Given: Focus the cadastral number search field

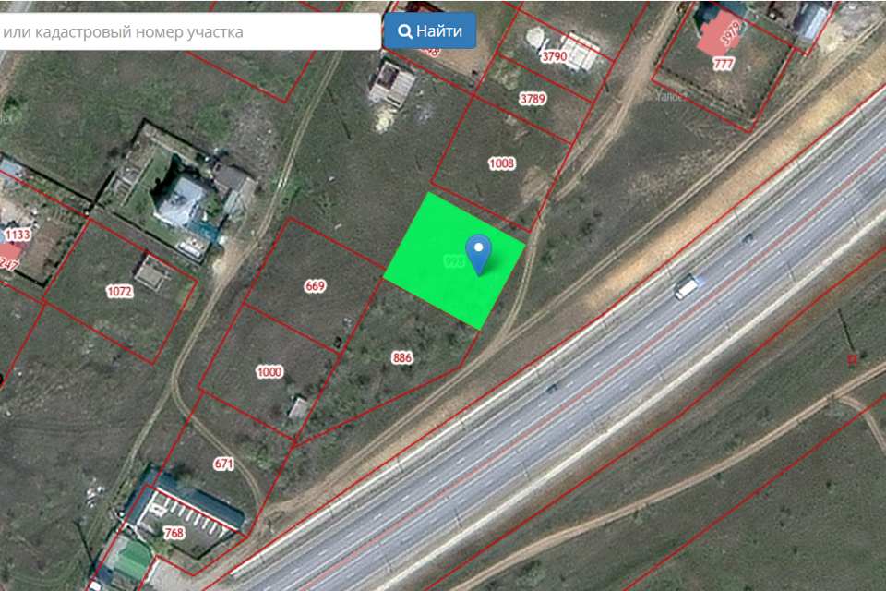Looking at the screenshot, I should (x=189, y=31).
